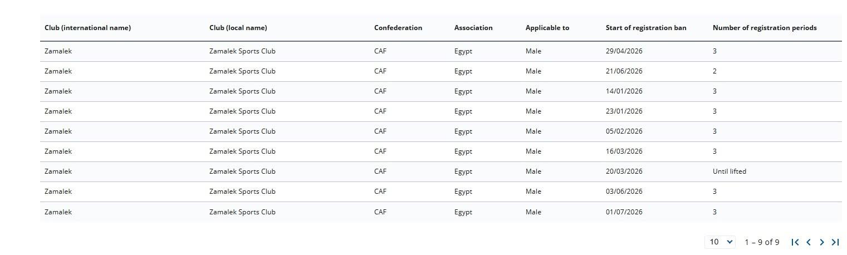
Task: Click previous page arrow icon
Action: pos(809,242)
